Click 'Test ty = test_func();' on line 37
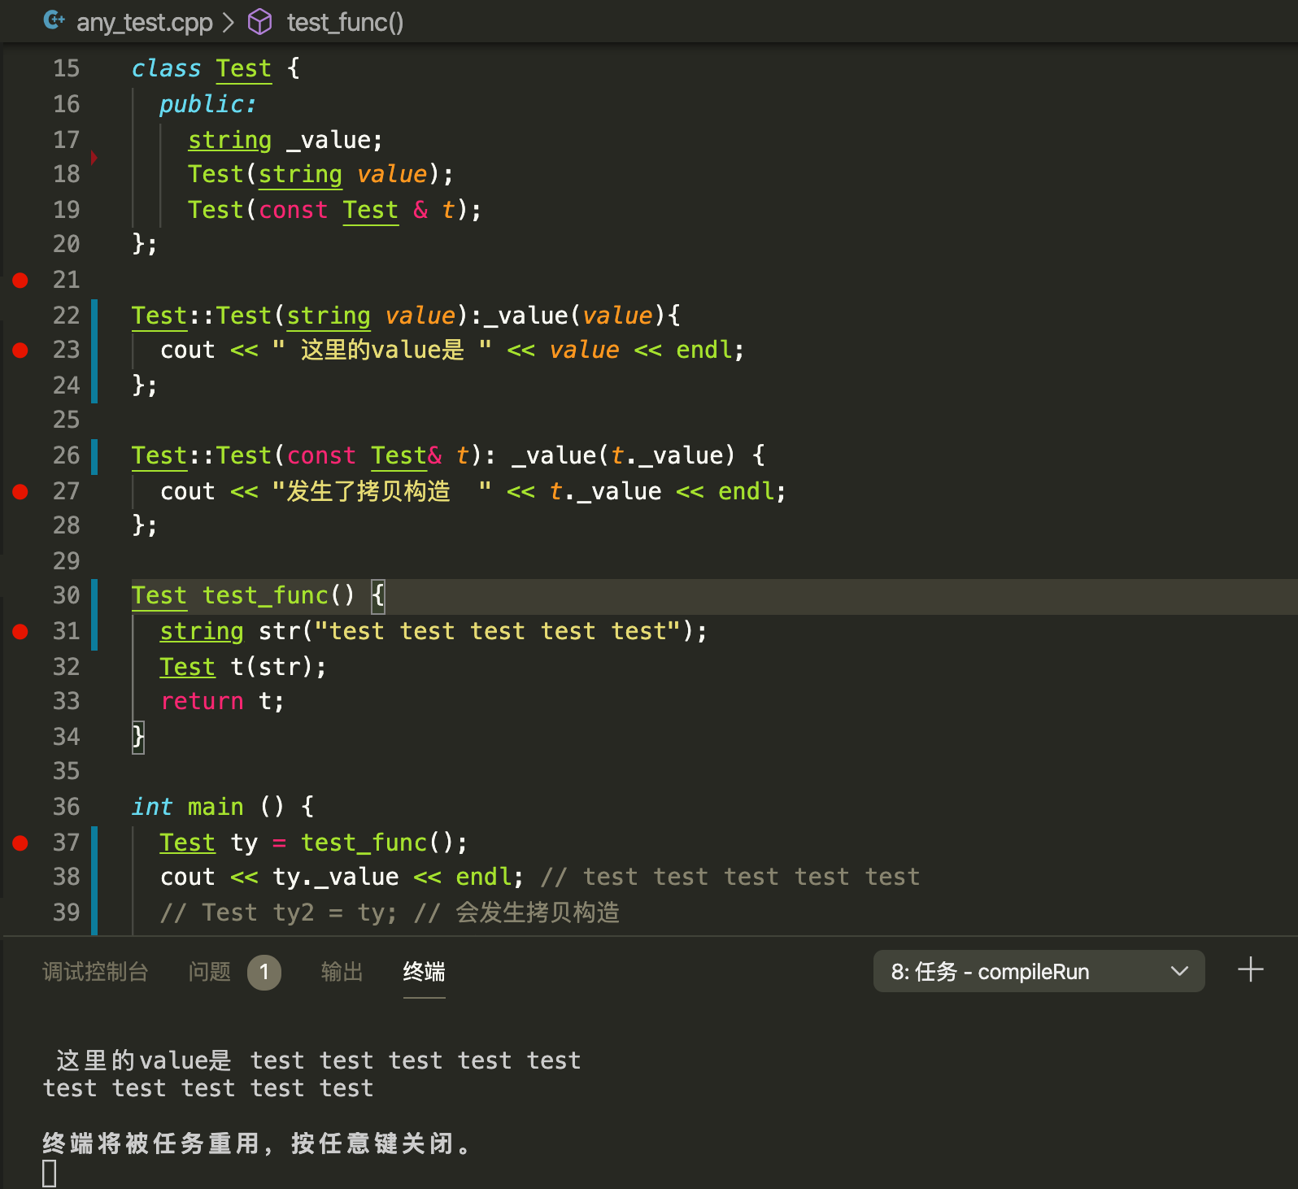Screen dimensions: 1298x1189 tap(314, 843)
